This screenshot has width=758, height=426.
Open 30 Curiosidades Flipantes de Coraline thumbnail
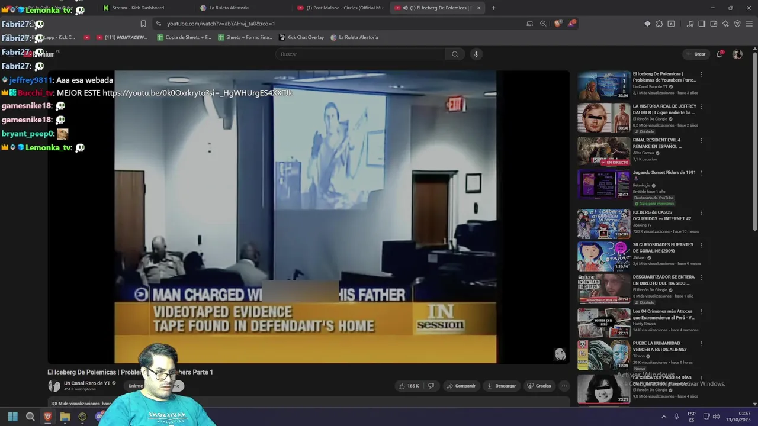click(x=604, y=256)
